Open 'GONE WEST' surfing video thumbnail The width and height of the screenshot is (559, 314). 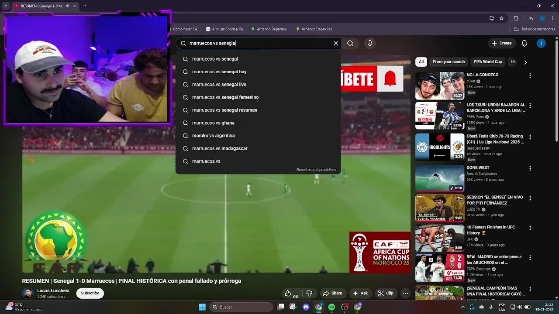click(440, 178)
